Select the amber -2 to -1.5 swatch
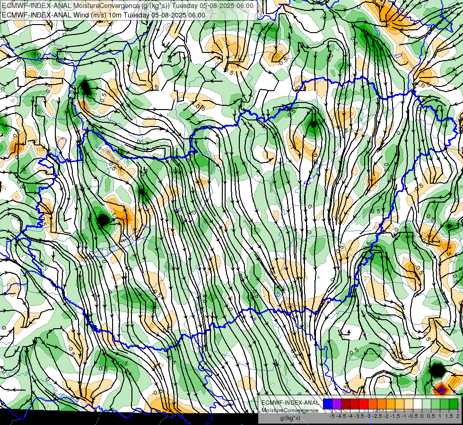The height and width of the screenshot is (425, 463). tap(391, 404)
